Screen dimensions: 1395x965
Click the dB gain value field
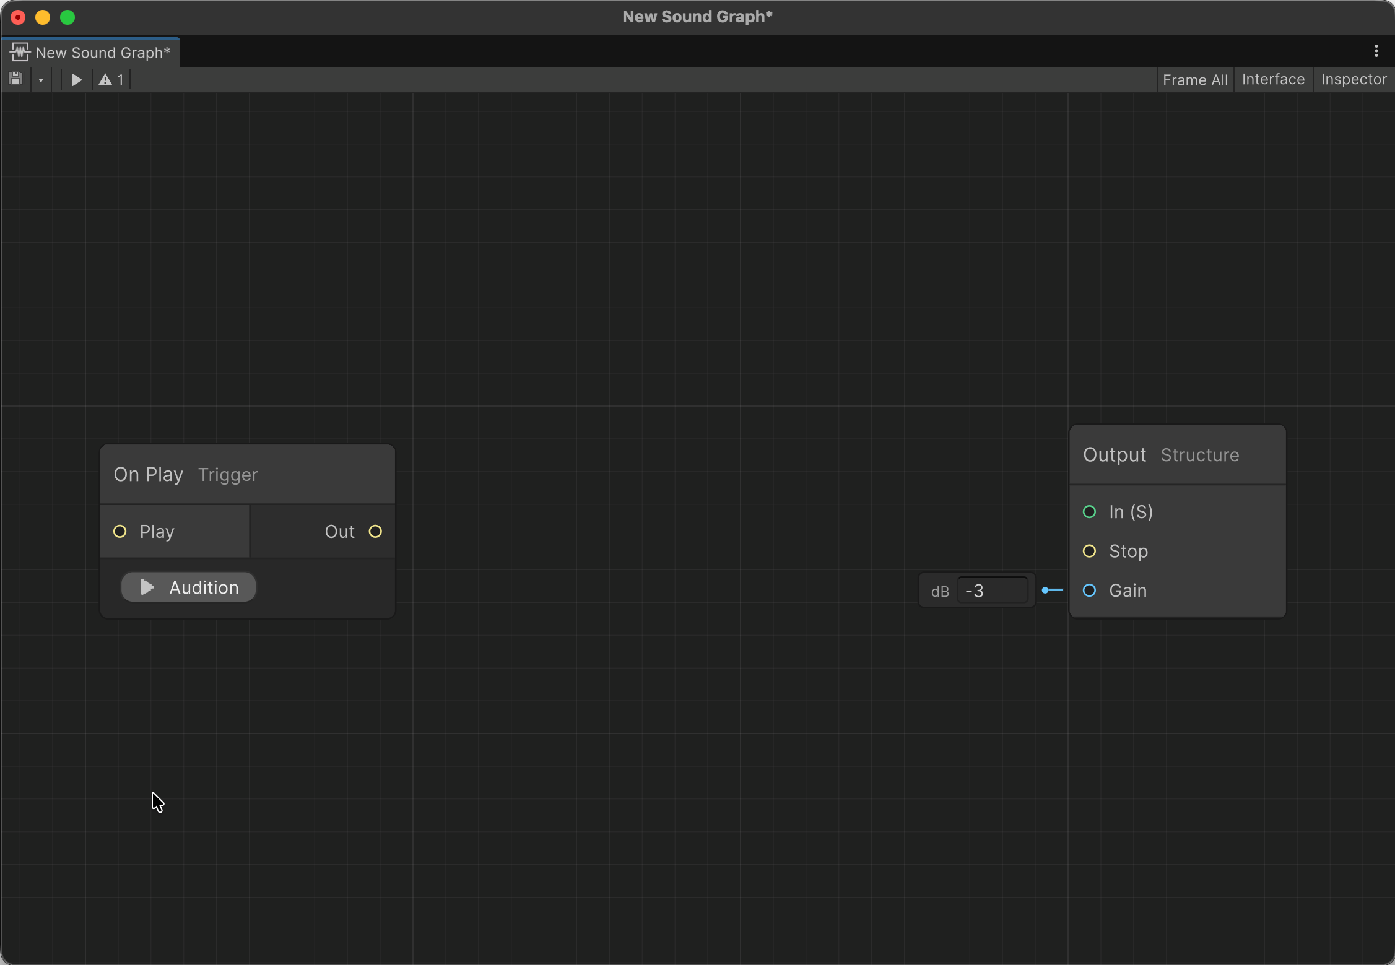[993, 591]
